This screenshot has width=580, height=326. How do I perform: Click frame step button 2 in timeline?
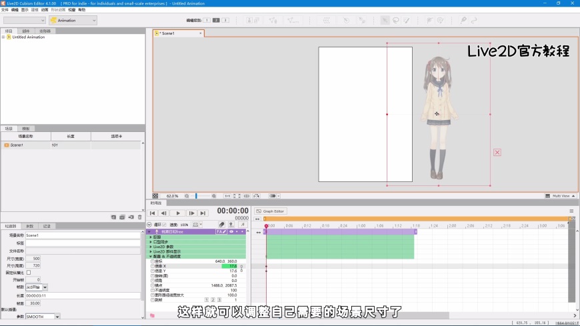(x=213, y=300)
